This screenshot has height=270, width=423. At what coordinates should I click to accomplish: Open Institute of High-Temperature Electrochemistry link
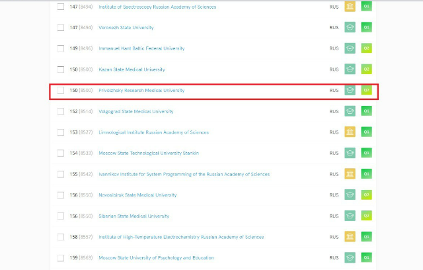[181, 237]
